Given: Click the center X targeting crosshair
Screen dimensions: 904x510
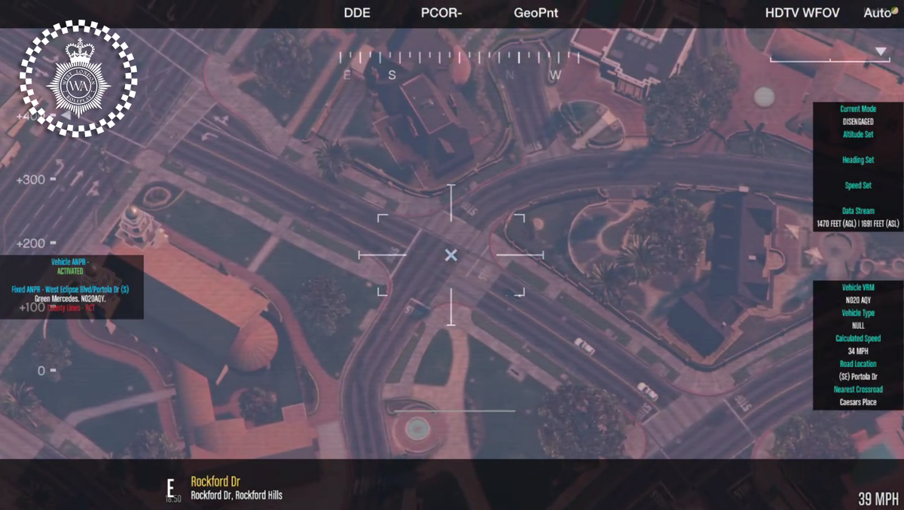Looking at the screenshot, I should point(450,255).
